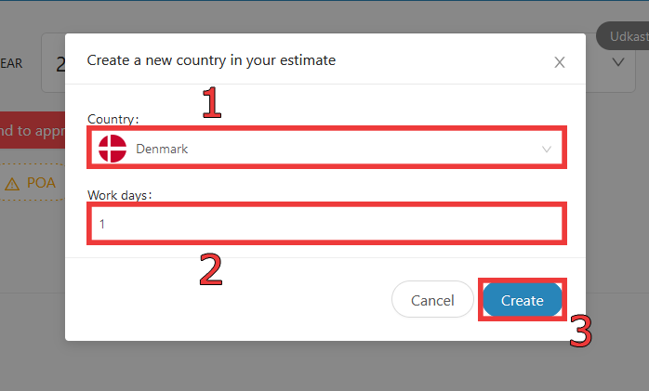
Task: Click the red annotation number 2
Action: coord(211,269)
